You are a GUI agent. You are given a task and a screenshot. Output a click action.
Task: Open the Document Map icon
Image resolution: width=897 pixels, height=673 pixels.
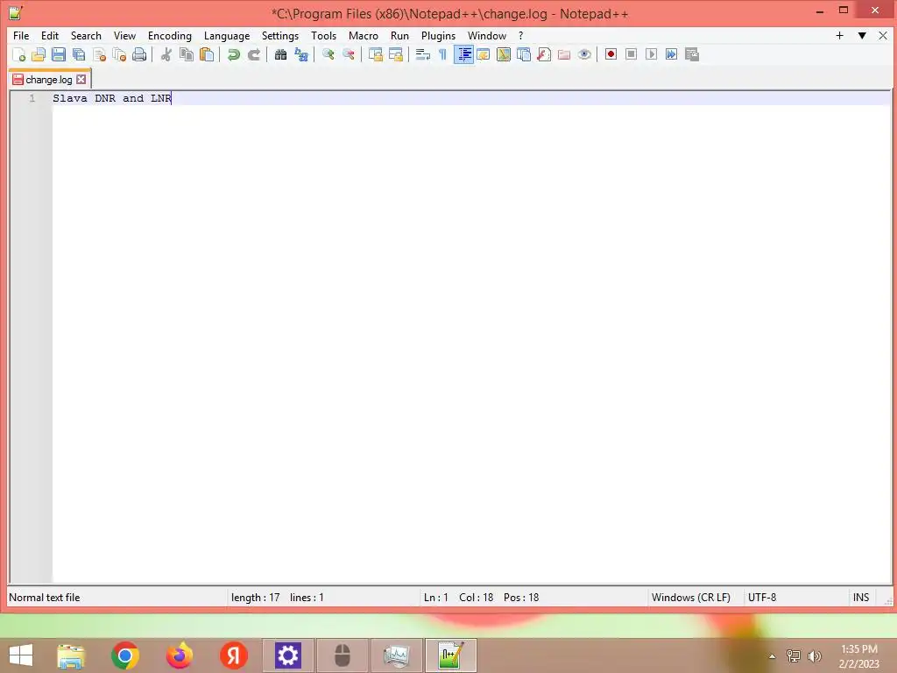tap(504, 55)
